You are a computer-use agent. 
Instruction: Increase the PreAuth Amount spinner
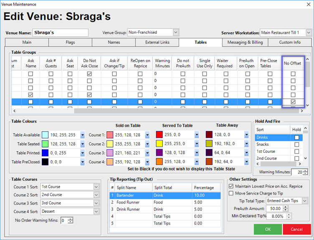click(x=286, y=207)
